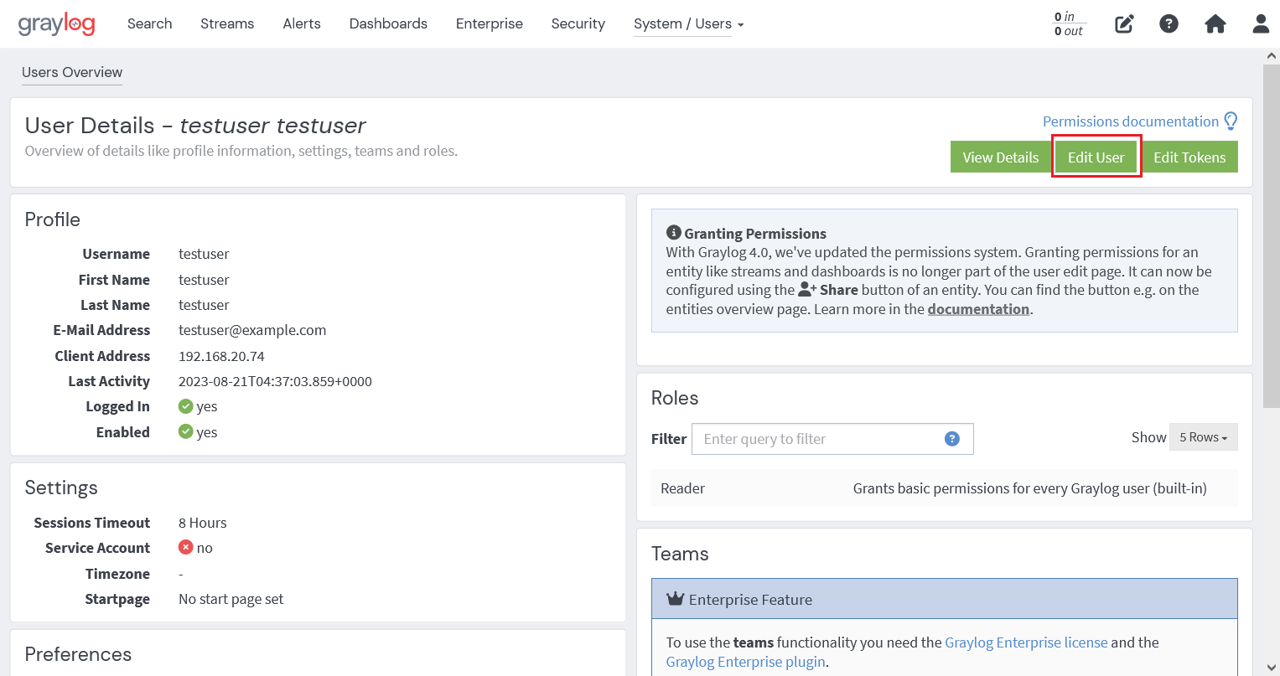Open the Search menu
The width and height of the screenshot is (1280, 676).
(149, 23)
